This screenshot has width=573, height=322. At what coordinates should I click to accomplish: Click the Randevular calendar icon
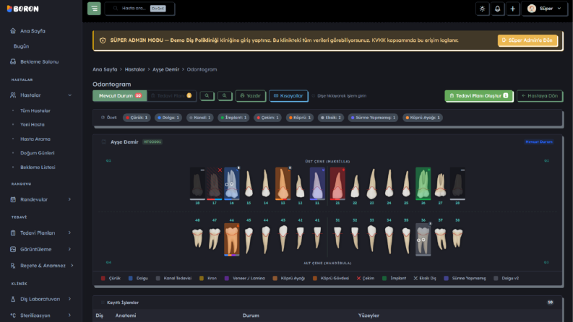point(13,199)
